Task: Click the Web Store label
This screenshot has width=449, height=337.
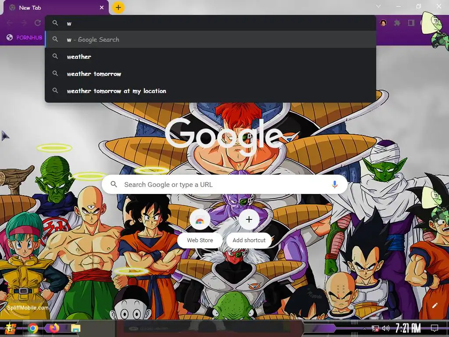Action: click(x=200, y=240)
